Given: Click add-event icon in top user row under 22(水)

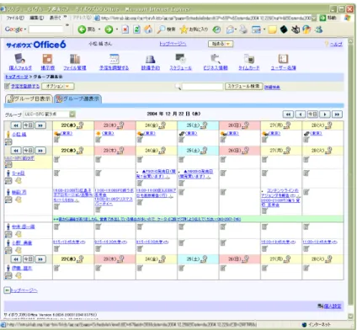Looking at the screenshot, I should pos(56,140).
